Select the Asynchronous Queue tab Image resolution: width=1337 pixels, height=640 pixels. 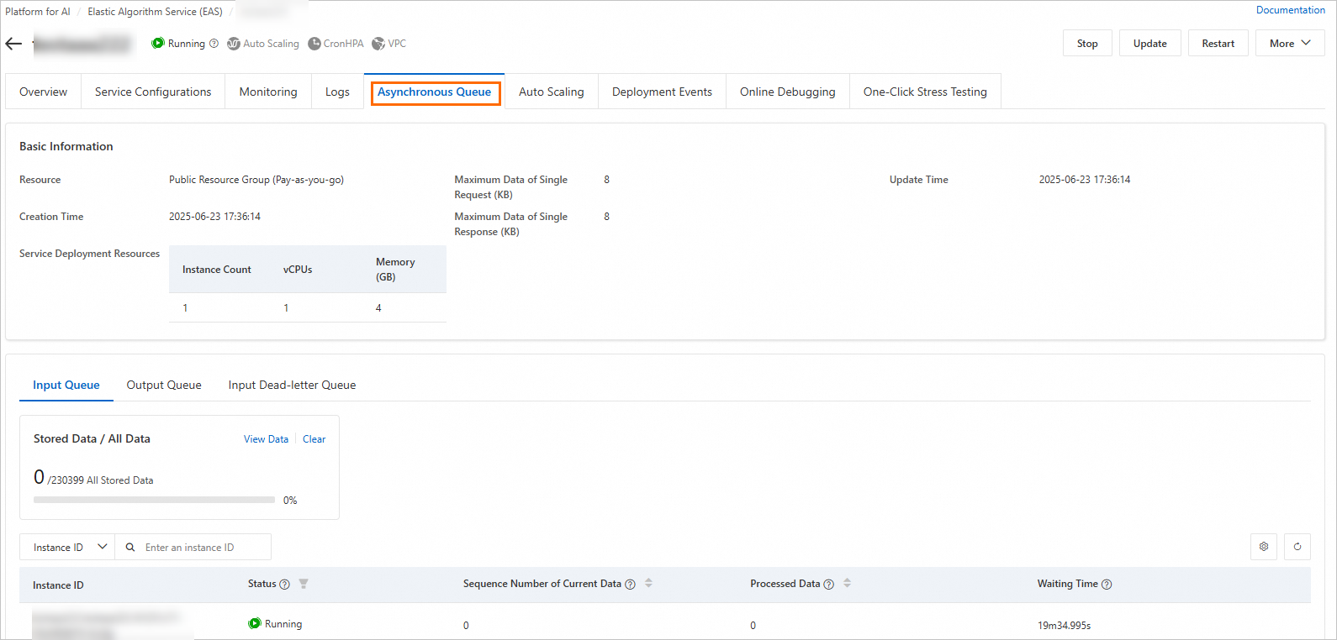[435, 92]
